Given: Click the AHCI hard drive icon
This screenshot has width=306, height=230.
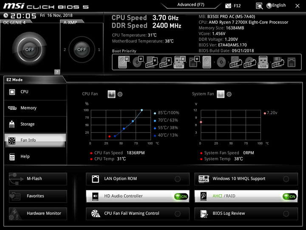Looking at the screenshot, I should (x=204, y=196).
